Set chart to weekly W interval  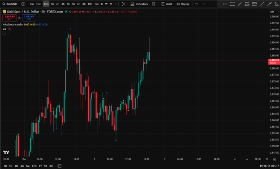click(106, 4)
